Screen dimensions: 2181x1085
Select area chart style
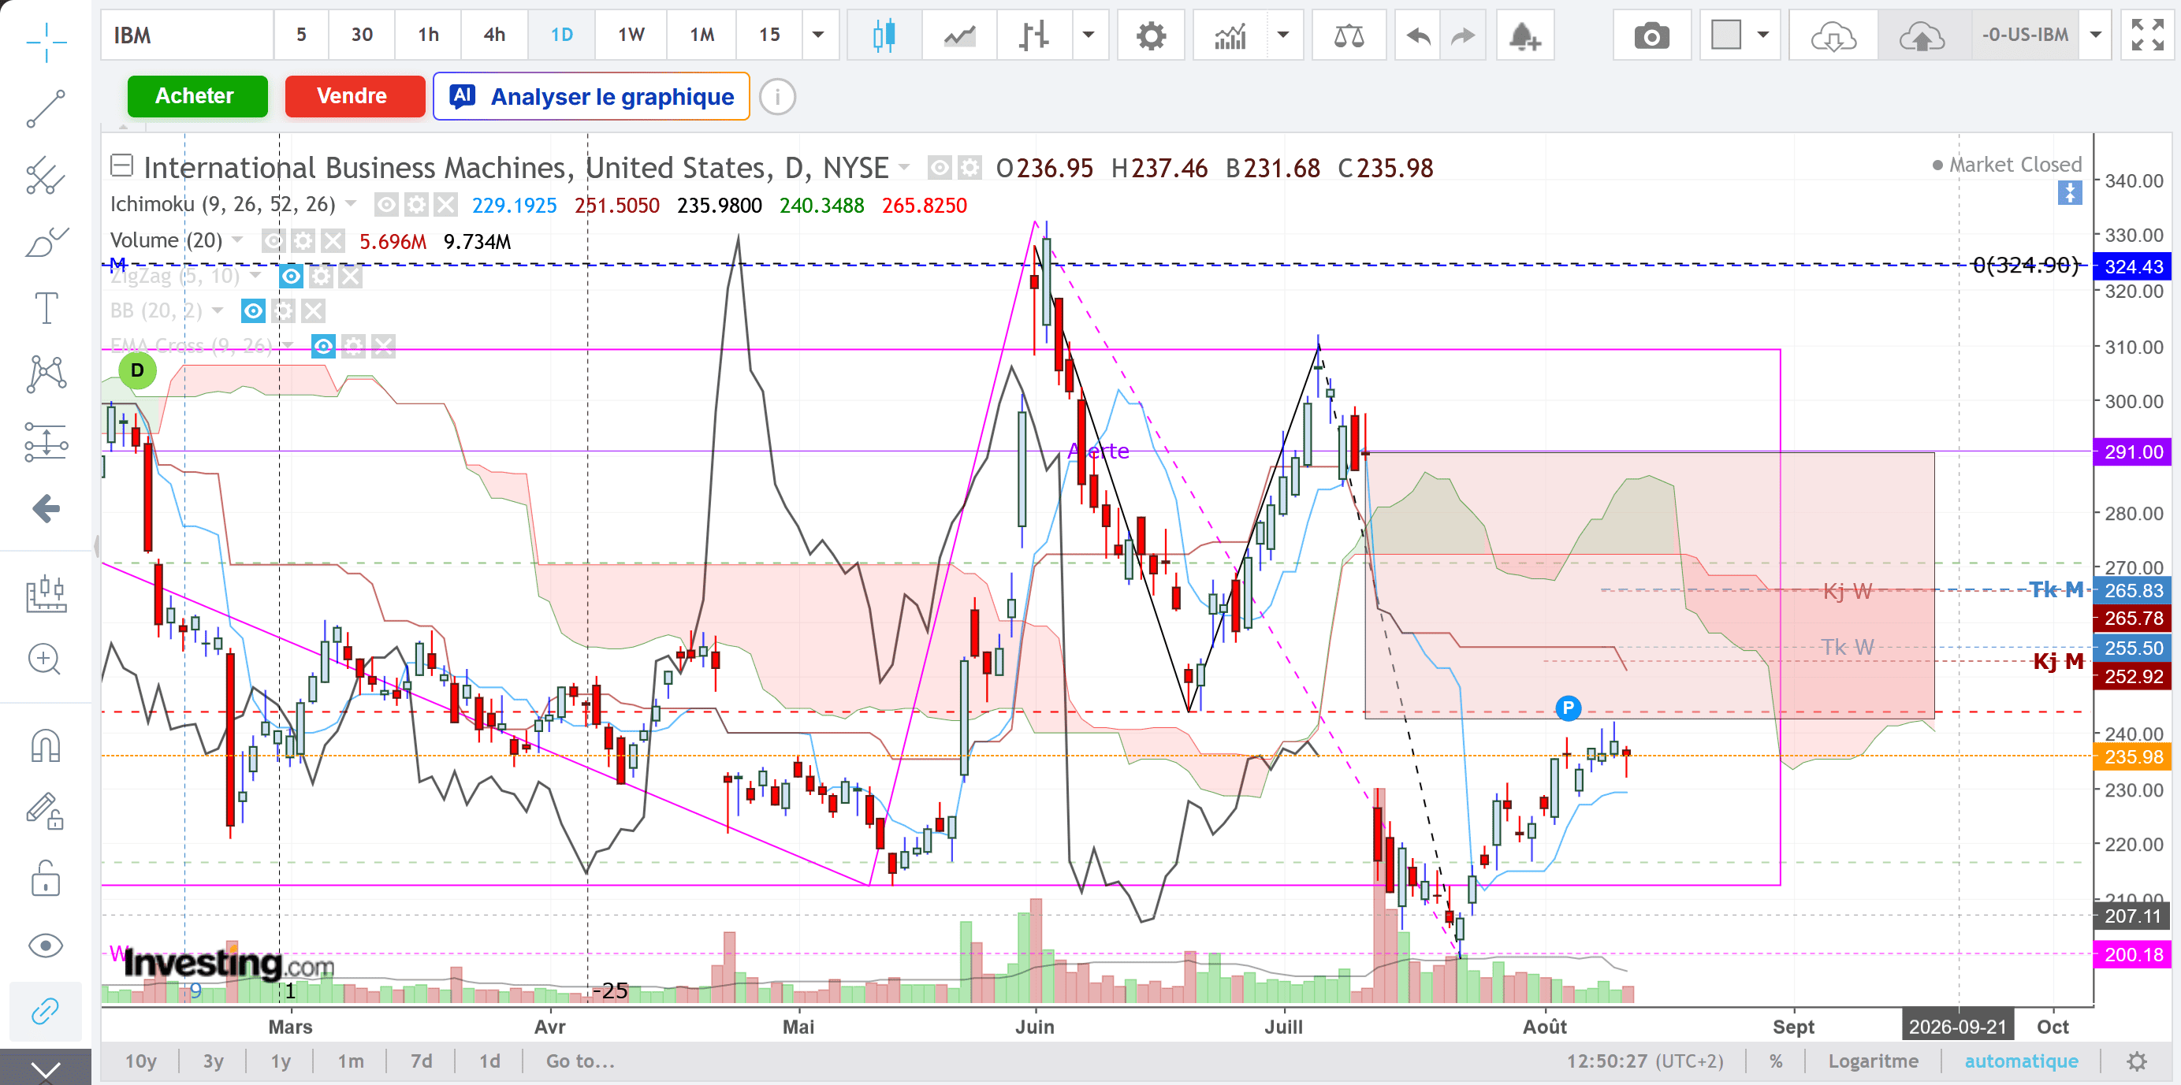[x=960, y=35]
